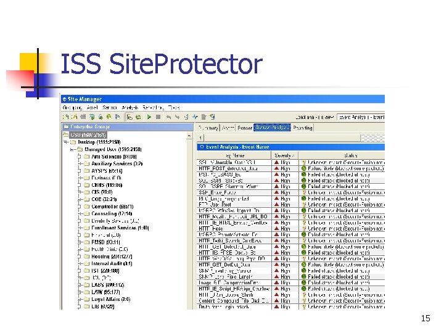Viewport: 444px width, 333px height.
Task: Select the Housing group
Action: coord(112,257)
